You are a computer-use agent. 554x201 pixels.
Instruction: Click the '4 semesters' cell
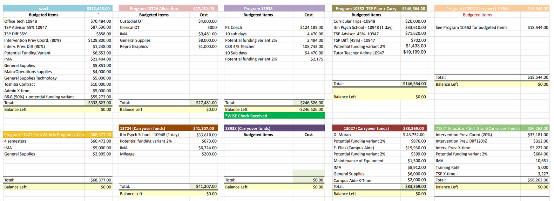[x=43, y=141]
